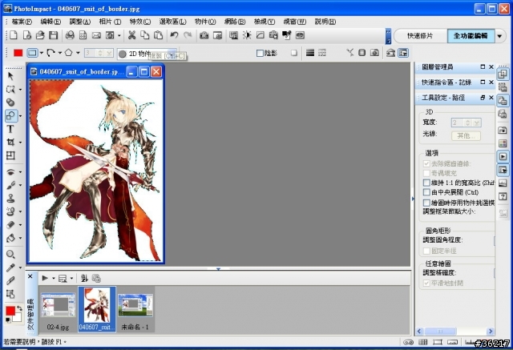Expand the line tool dropdown arrow
This screenshot has height=350, width=513.
(x=60, y=53)
